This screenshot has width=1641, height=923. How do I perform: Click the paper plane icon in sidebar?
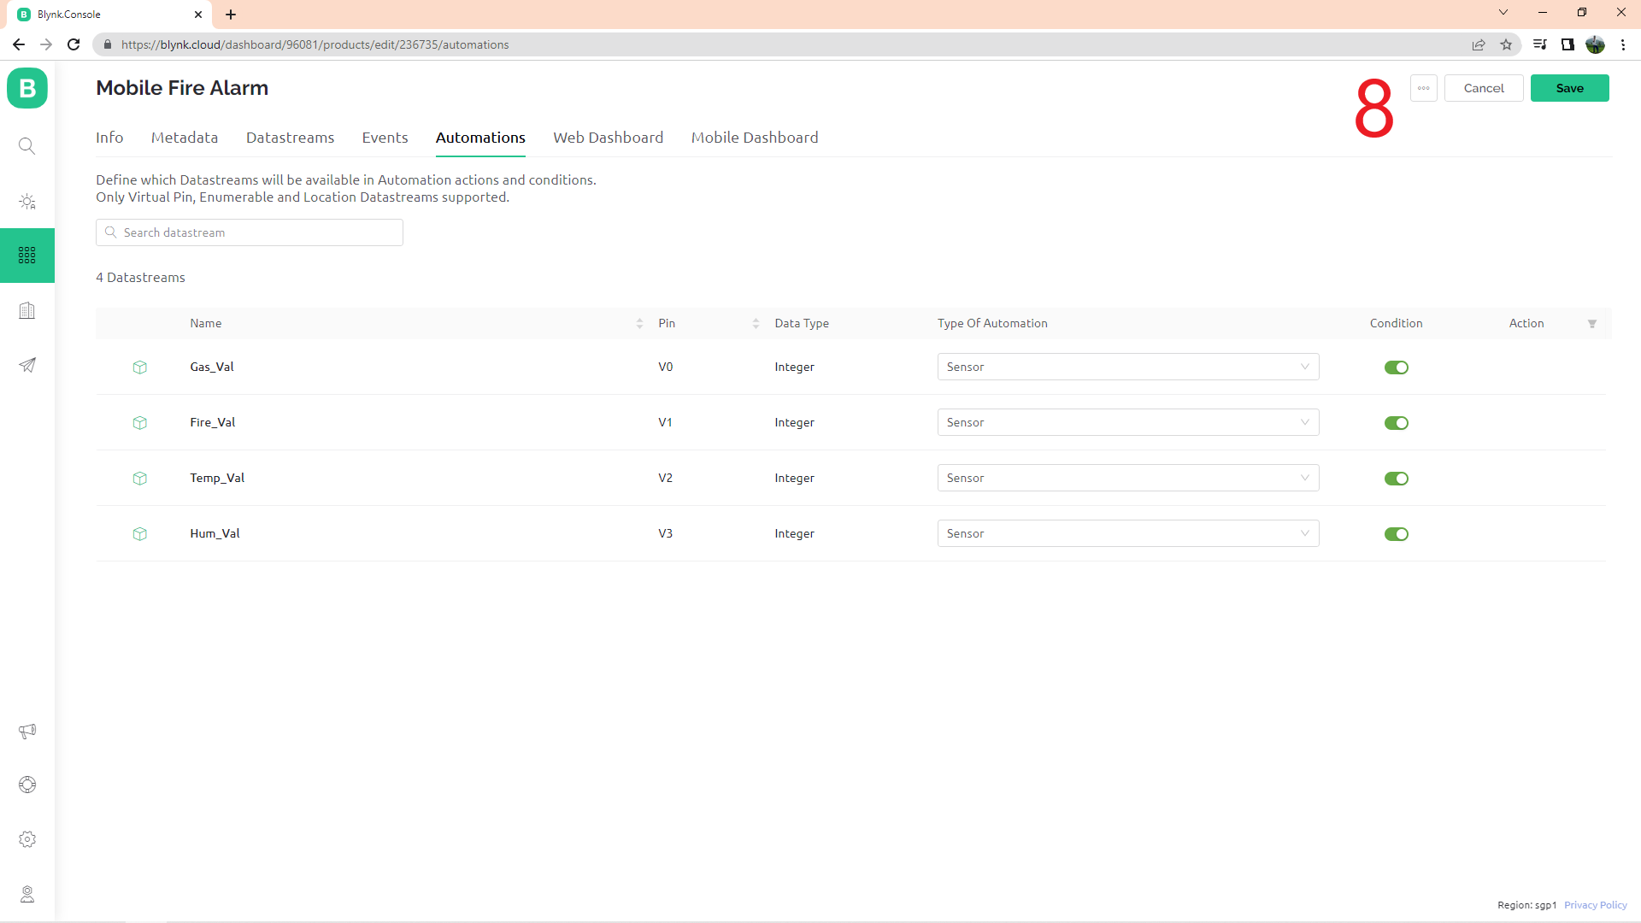click(x=27, y=365)
